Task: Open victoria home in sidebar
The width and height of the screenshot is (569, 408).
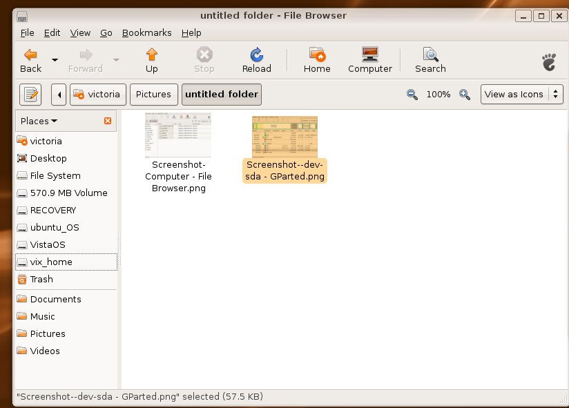Action: [66, 141]
